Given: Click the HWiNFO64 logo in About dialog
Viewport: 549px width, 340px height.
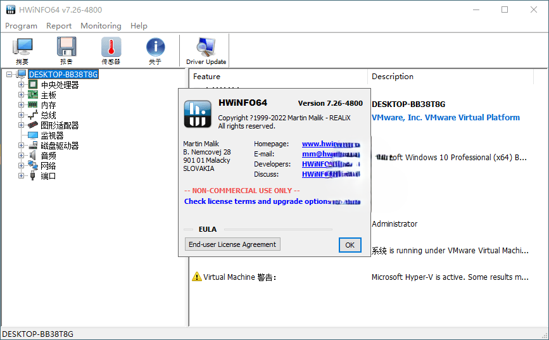Looking at the screenshot, I should [198, 114].
